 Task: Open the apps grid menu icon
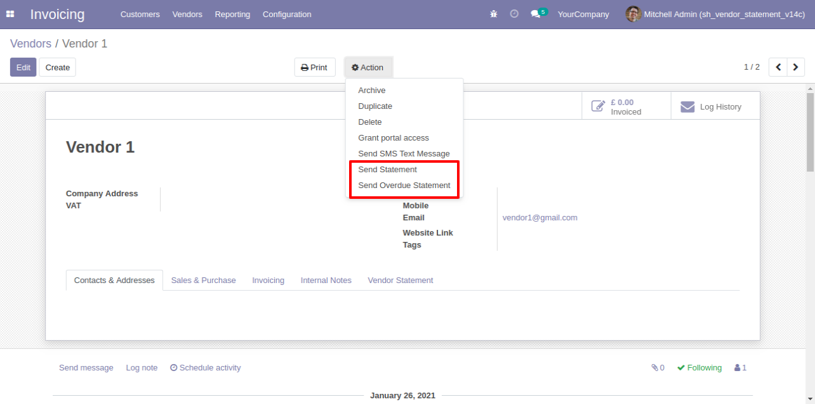tap(10, 14)
